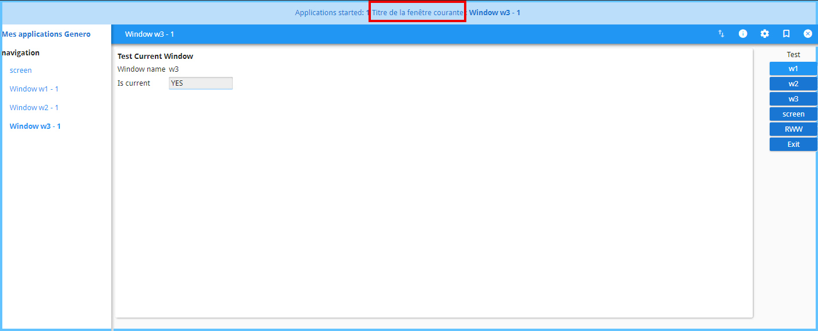The height and width of the screenshot is (331, 818).
Task: Click 'Titre de la fenêtre courante' banner text
Action: click(x=417, y=12)
